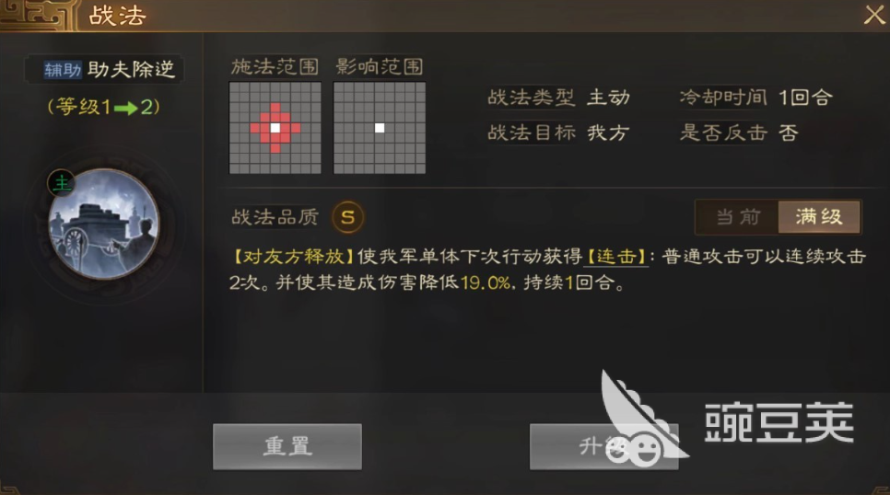Click the green level-up arrow icon
This screenshot has width=890, height=495.
pos(126,108)
